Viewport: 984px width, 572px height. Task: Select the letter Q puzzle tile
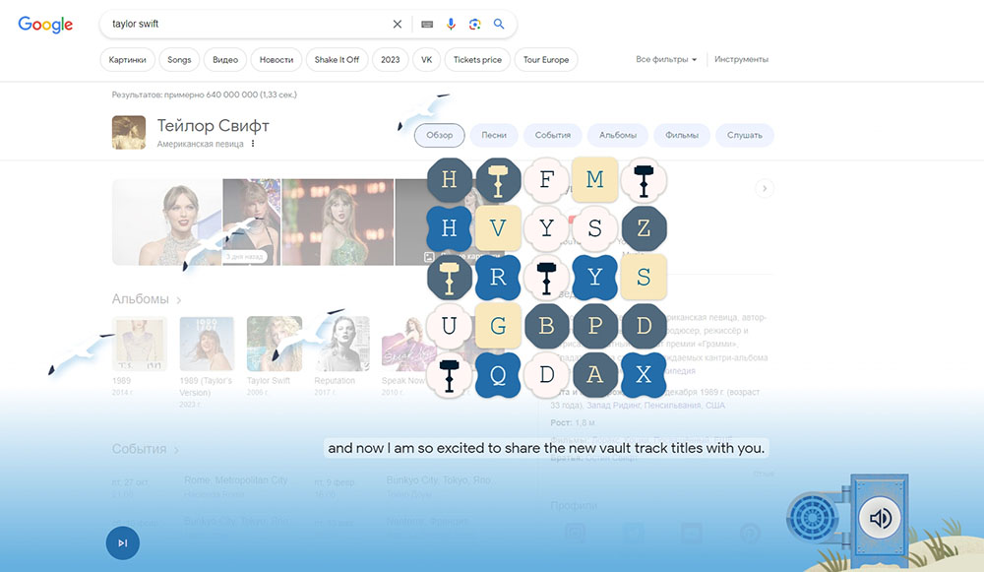(498, 374)
